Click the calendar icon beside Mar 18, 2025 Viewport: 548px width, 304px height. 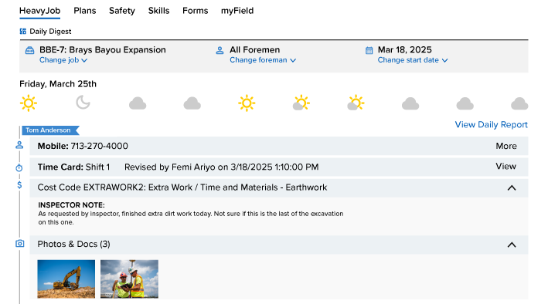[x=369, y=51]
